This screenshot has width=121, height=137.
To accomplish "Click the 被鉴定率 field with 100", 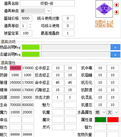I will tap(26, 33).
